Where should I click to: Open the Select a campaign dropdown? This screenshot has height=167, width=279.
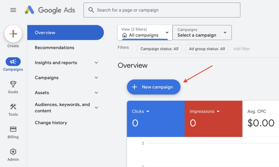pyautogui.click(x=202, y=33)
